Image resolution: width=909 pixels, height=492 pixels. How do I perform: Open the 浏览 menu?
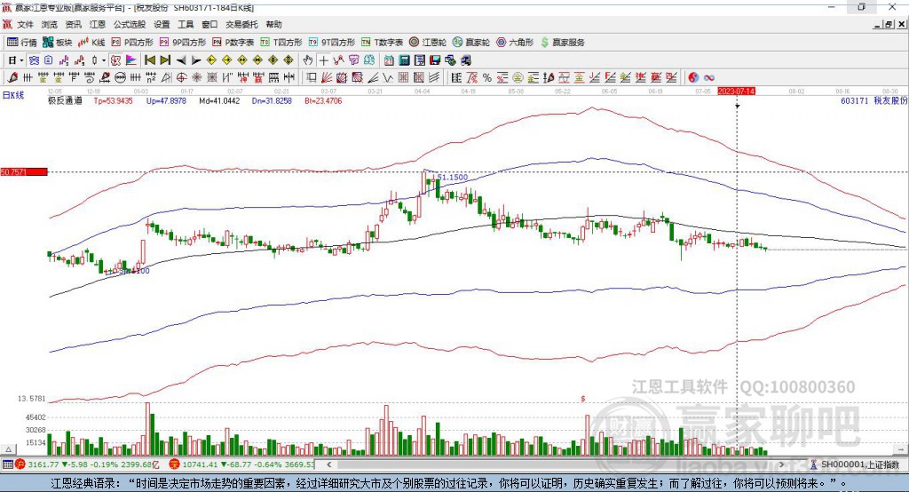click(x=50, y=24)
